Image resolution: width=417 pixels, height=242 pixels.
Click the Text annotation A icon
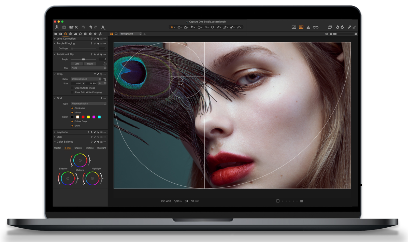103,27
